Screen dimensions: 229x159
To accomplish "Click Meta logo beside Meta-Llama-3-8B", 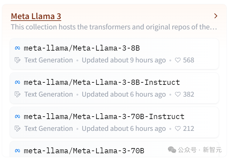I will point(18,48).
